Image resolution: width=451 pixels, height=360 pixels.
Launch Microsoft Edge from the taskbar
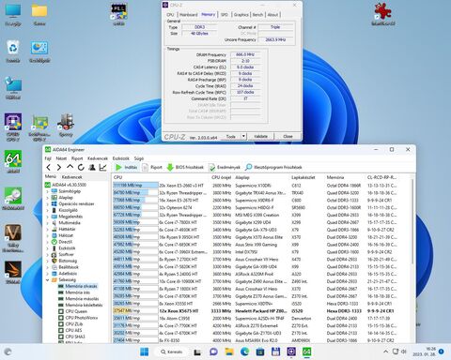pyautogui.click(x=244, y=352)
